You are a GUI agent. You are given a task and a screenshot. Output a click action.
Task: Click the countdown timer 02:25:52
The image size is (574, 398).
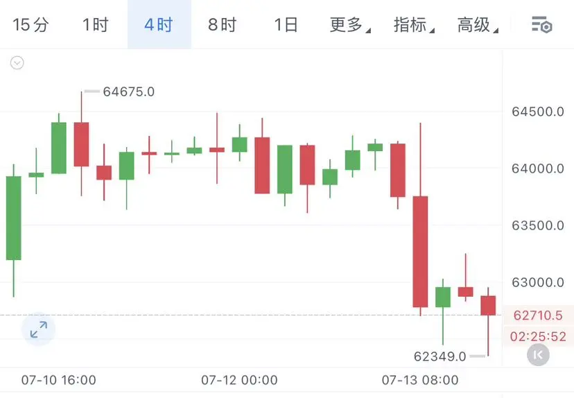538,336
